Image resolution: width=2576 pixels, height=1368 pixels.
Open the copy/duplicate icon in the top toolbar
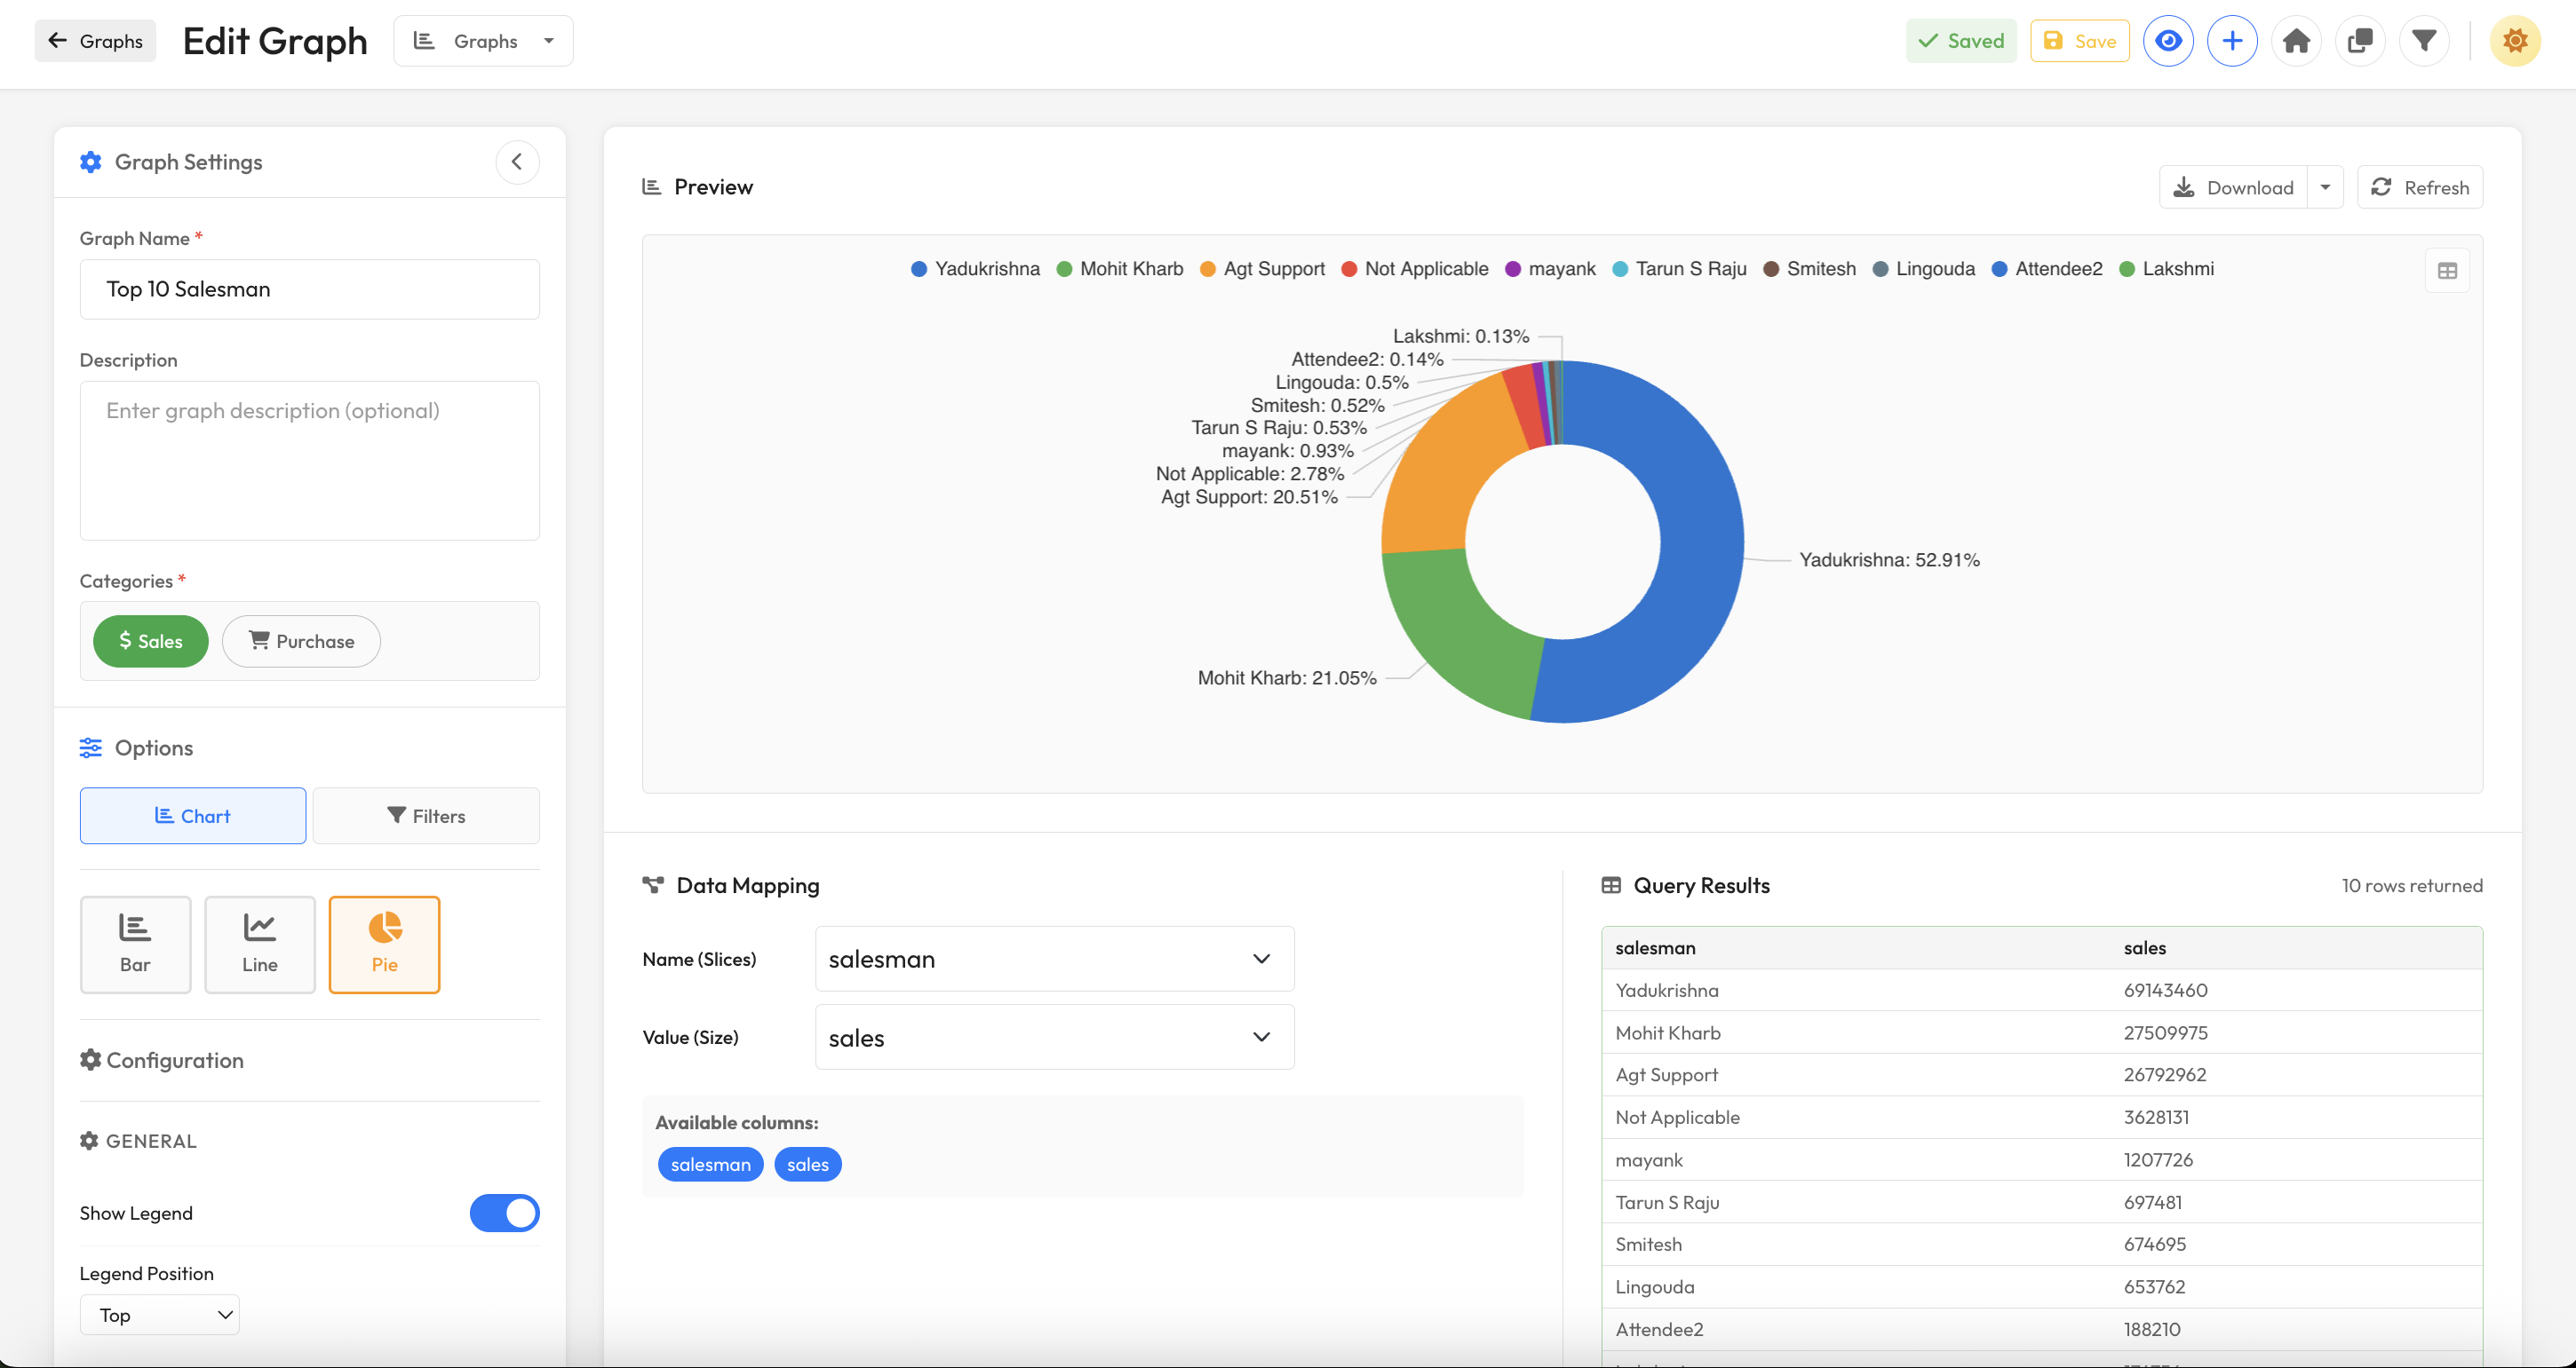[x=2360, y=40]
